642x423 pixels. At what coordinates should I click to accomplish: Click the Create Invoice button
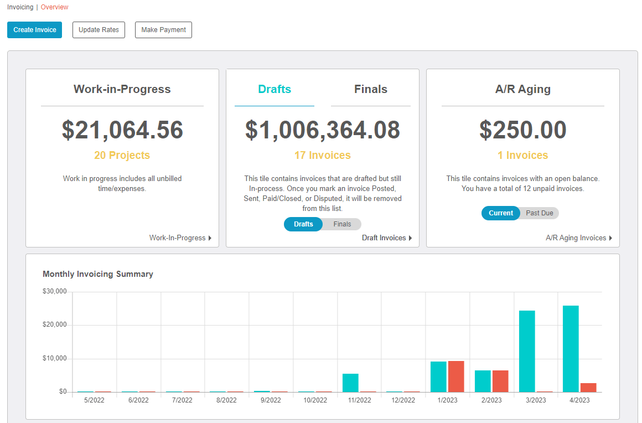click(x=34, y=29)
